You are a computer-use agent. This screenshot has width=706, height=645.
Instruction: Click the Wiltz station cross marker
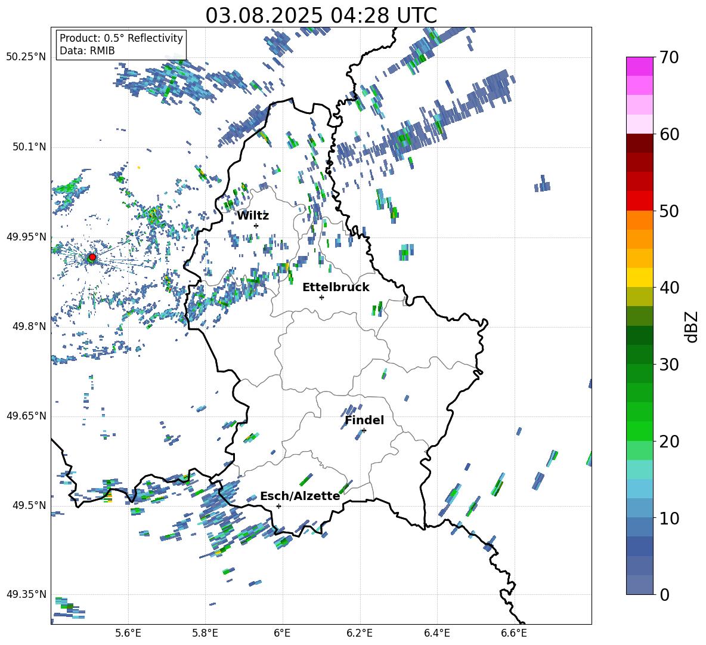click(x=256, y=226)
